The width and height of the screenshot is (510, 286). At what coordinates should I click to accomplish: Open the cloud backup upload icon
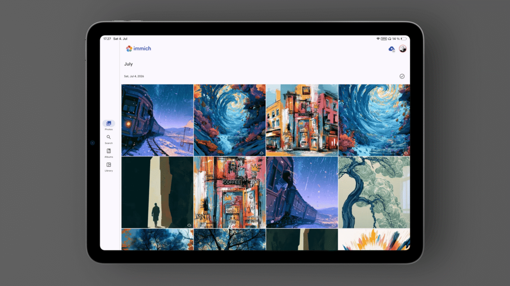(x=391, y=49)
